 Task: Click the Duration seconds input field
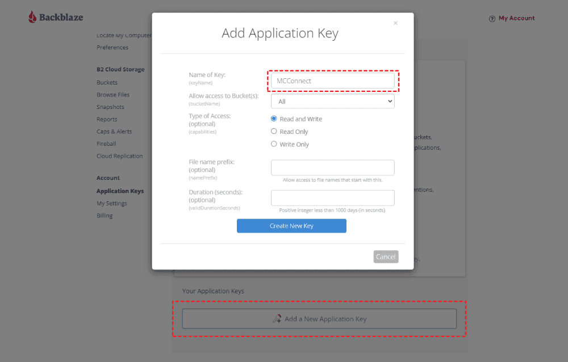pyautogui.click(x=332, y=198)
